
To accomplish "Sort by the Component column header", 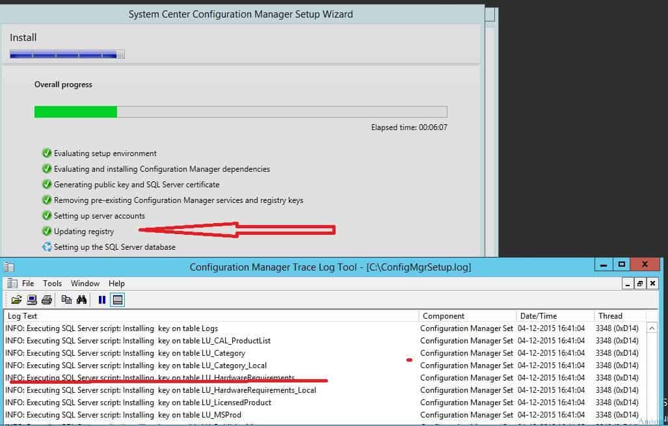I will pyautogui.click(x=468, y=315).
